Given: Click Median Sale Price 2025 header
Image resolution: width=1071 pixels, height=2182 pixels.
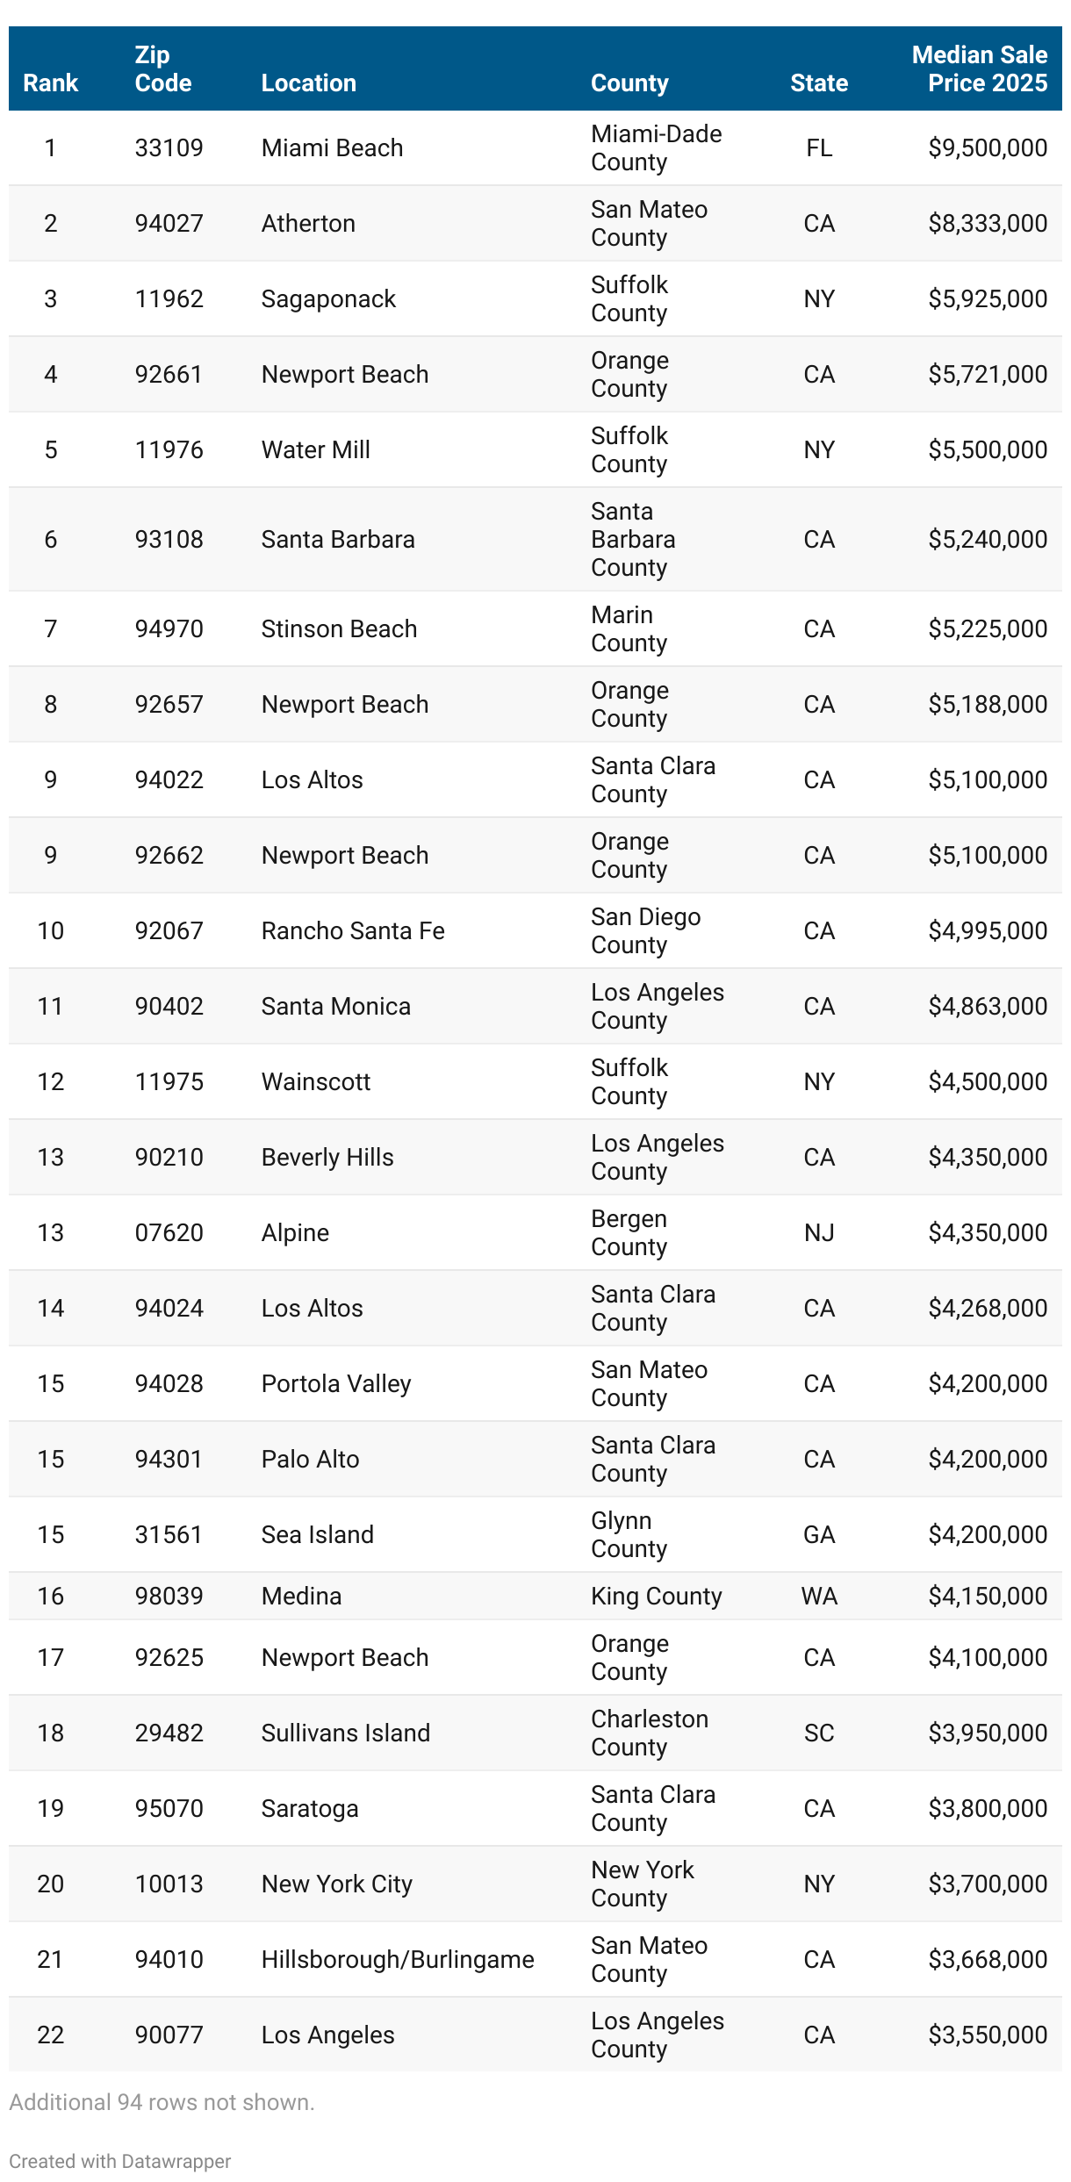Looking at the screenshot, I should [979, 69].
